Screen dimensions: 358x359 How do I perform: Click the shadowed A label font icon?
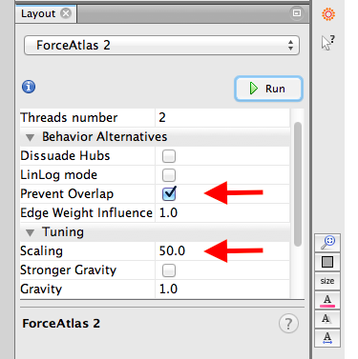pyautogui.click(x=327, y=319)
